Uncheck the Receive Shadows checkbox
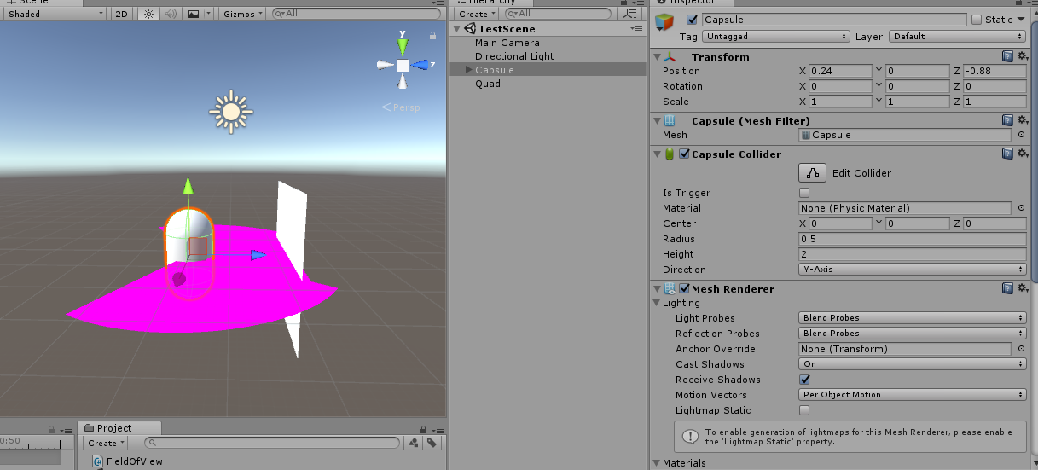Viewport: 1038px width, 470px height. 804,380
